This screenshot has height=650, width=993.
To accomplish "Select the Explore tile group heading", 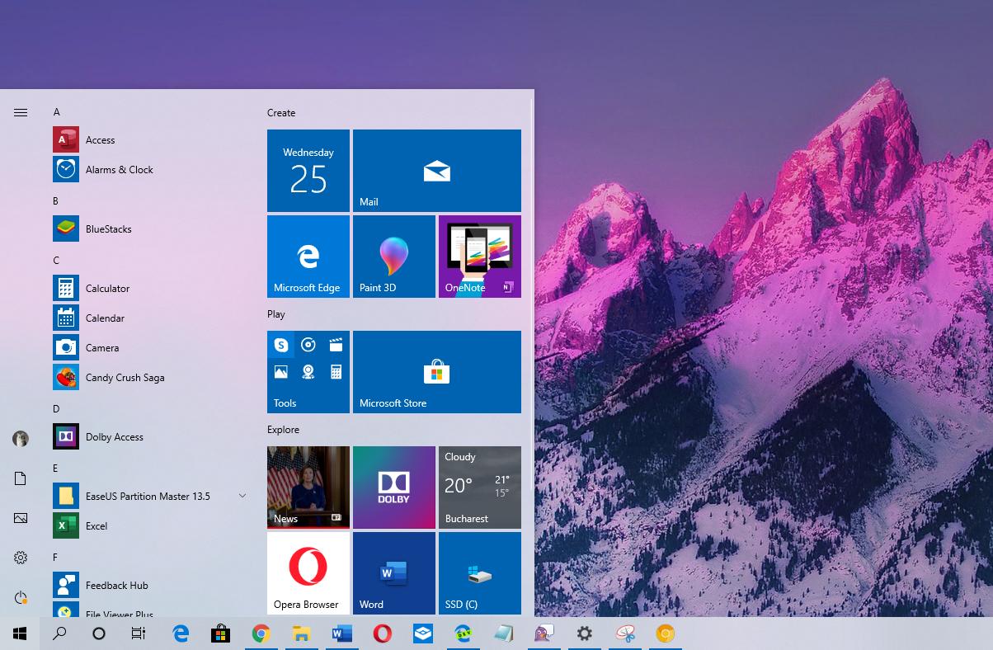I will pyautogui.click(x=283, y=430).
